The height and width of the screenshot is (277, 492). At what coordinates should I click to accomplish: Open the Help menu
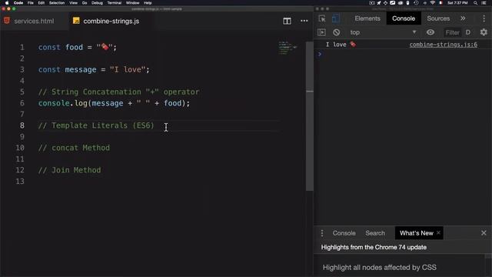point(148,3)
